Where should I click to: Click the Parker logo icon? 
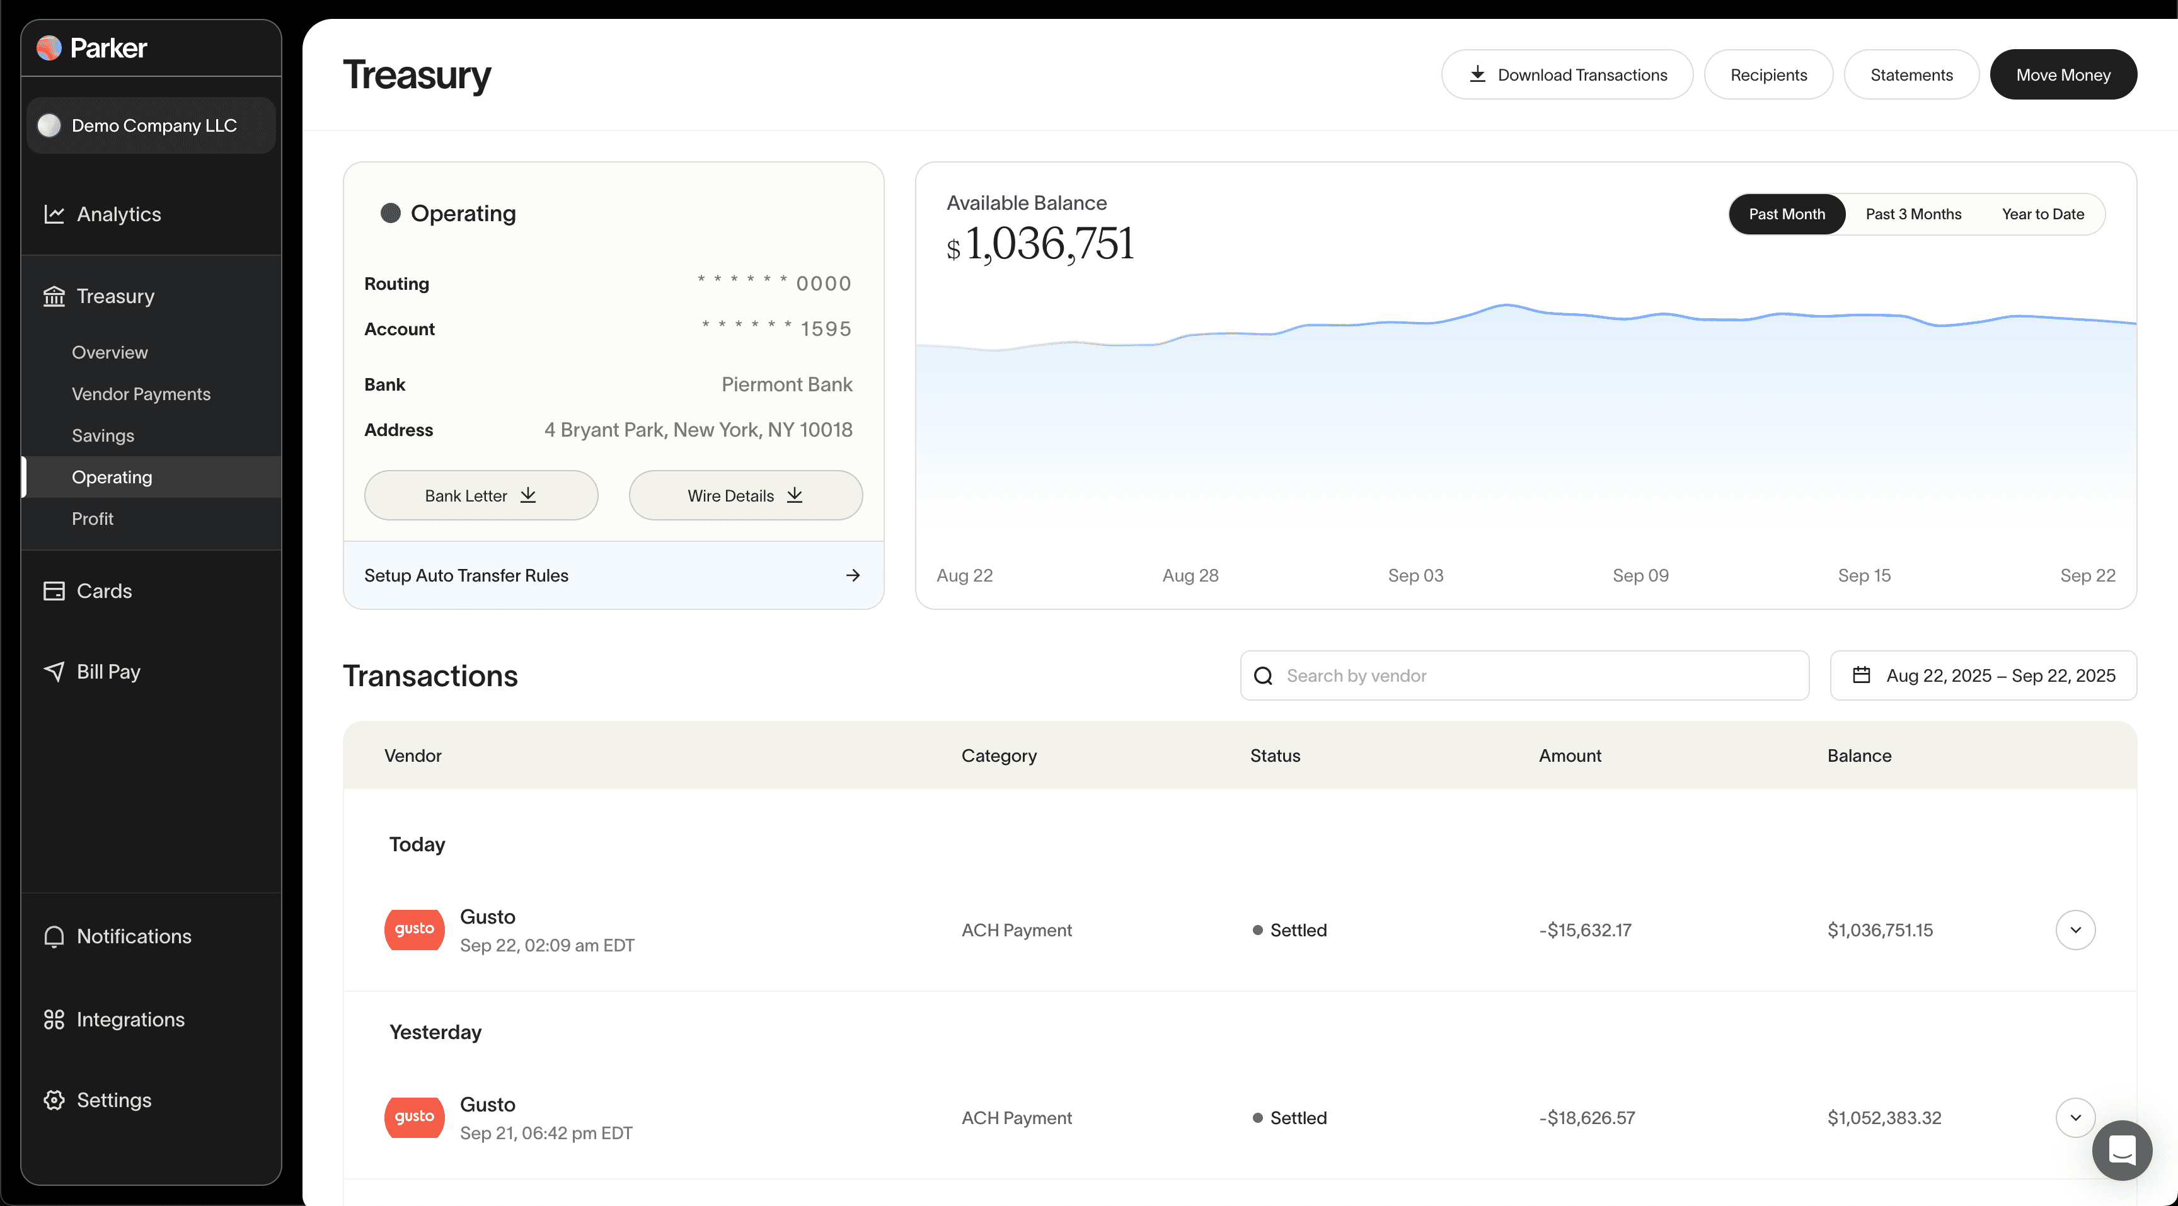[49, 48]
